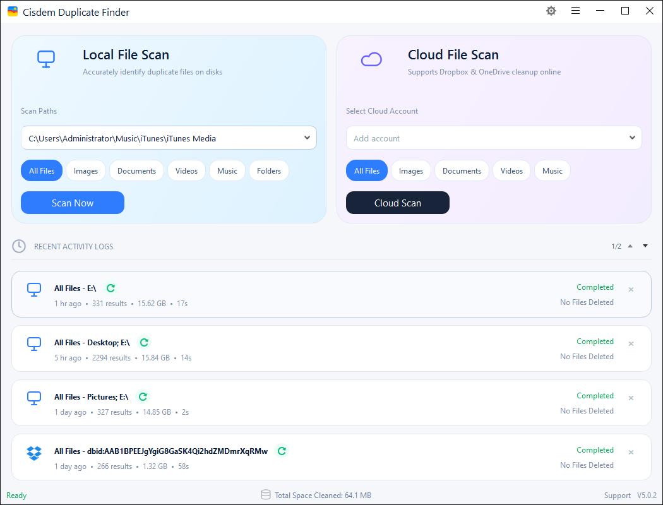Click the Cloud File Scan cloud icon
Viewport: 663px width, 505px height.
(x=371, y=59)
